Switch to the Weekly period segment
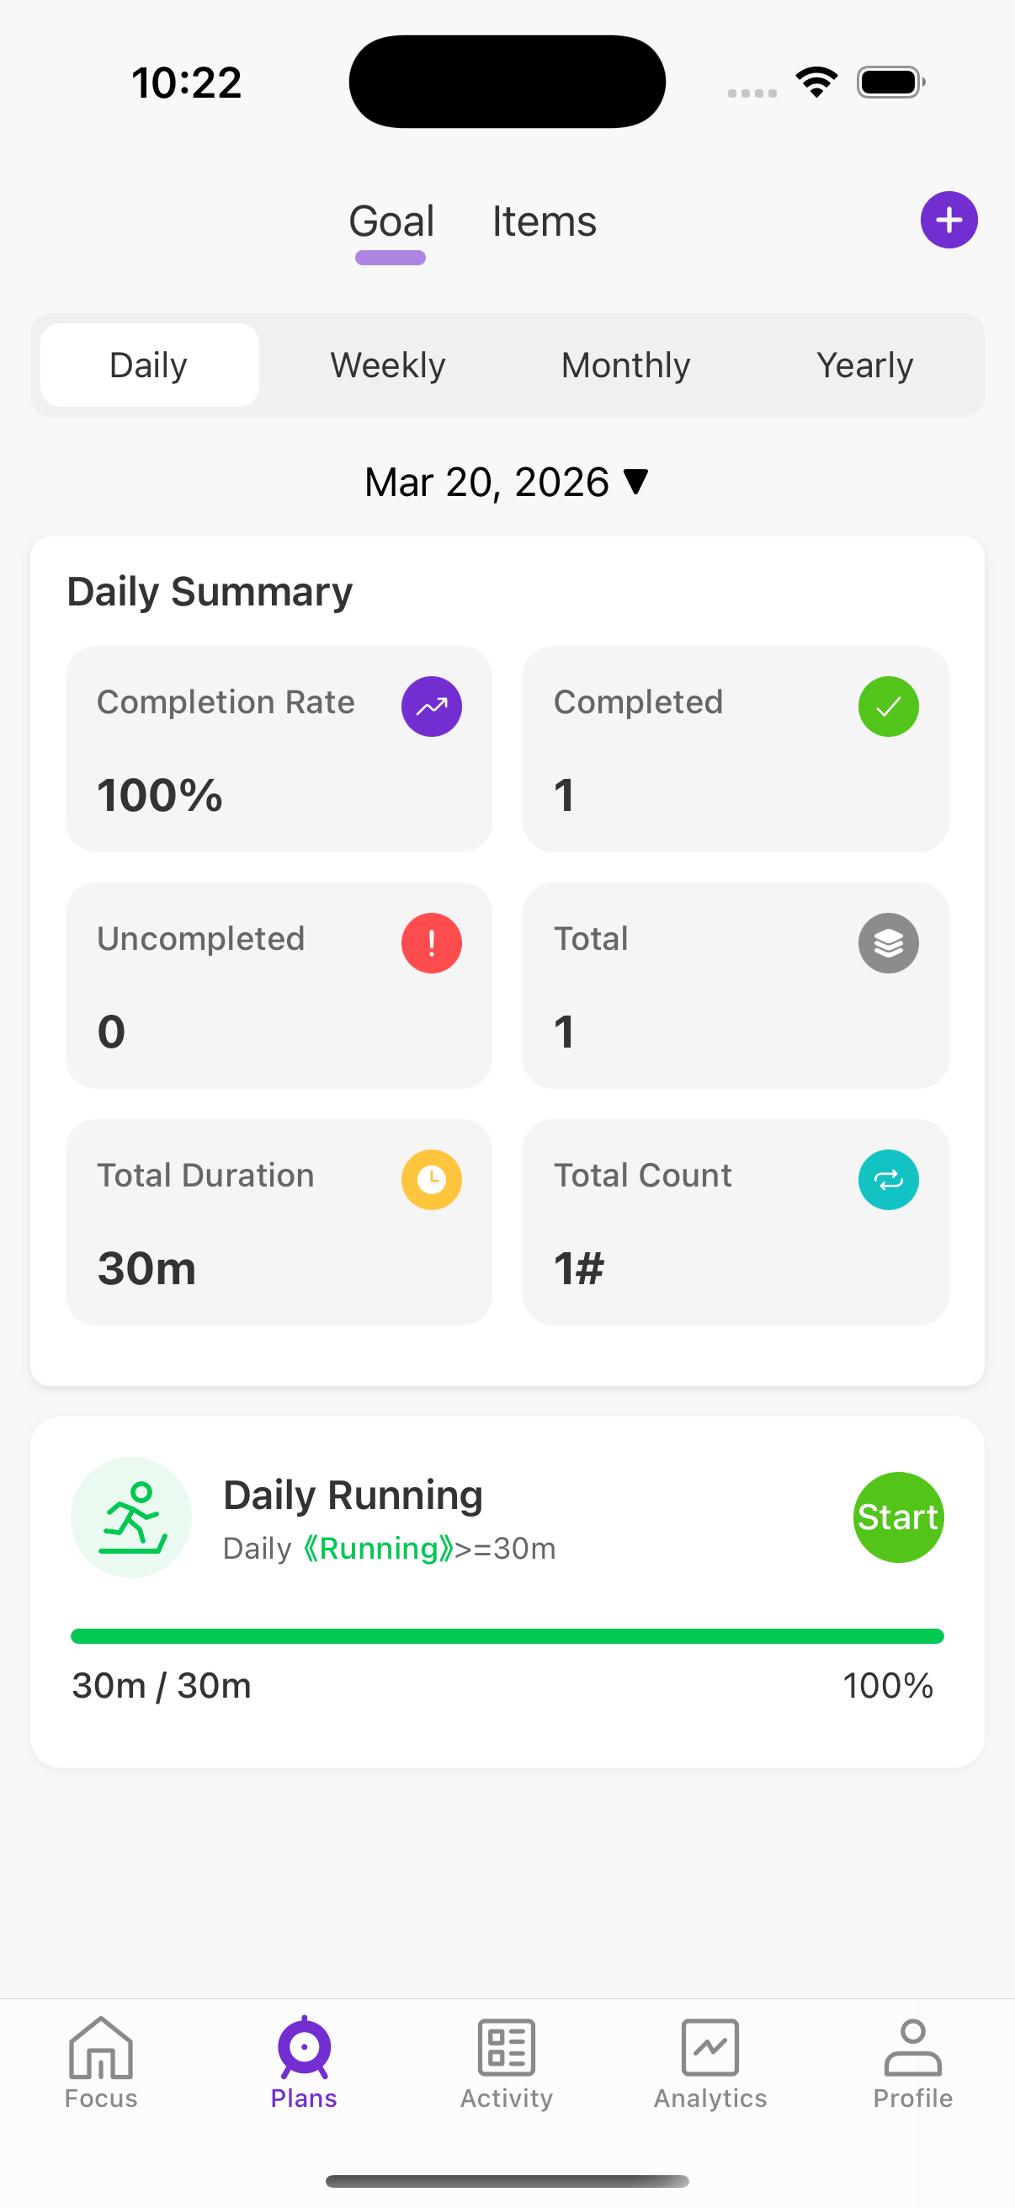 click(388, 365)
